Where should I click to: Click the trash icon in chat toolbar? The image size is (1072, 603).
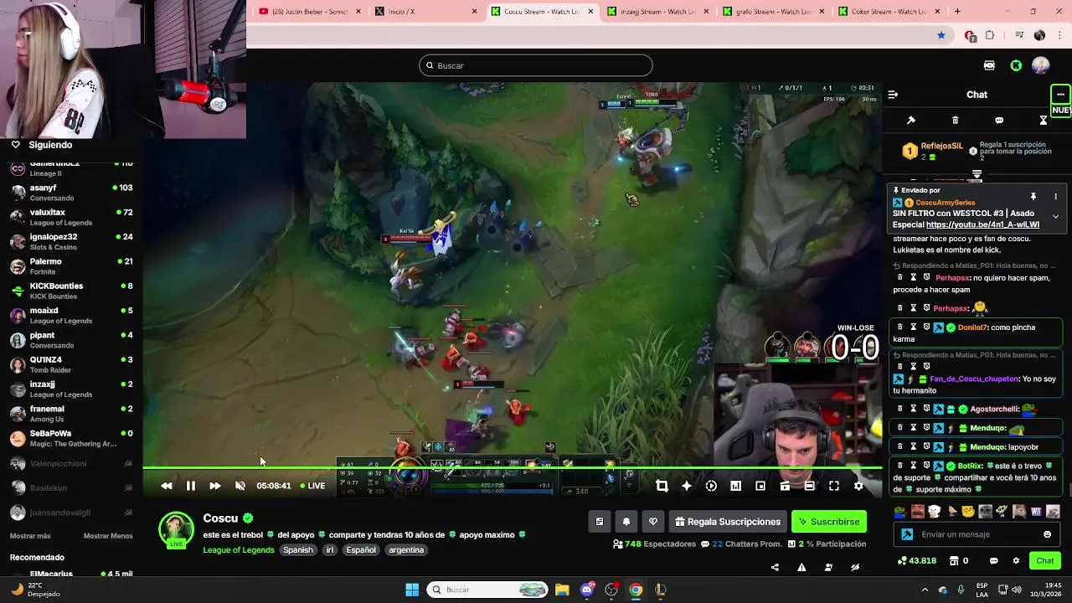point(955,121)
